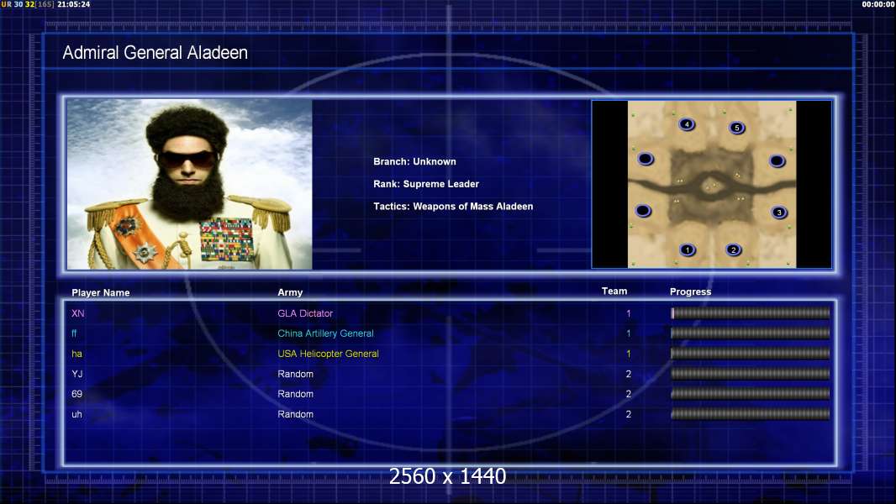896x504 pixels.
Task: Click unnumbered start marker above position 1 on left edge
Action: click(643, 211)
